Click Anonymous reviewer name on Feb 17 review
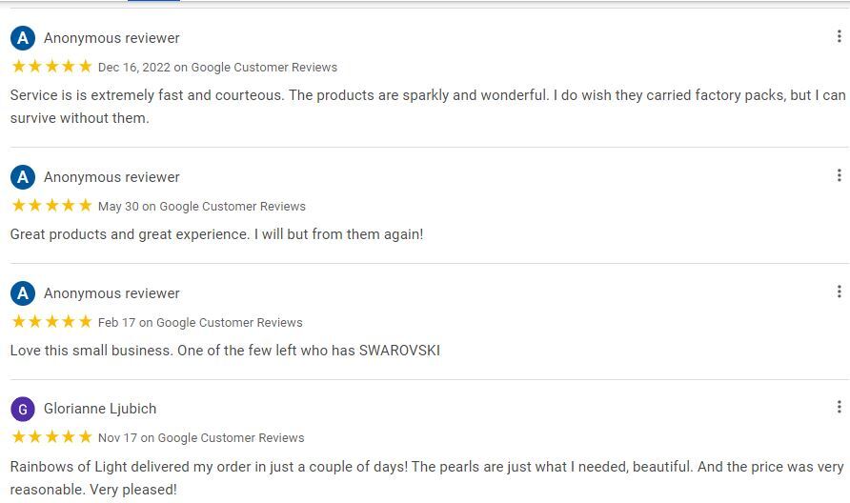The width and height of the screenshot is (850, 503). click(x=111, y=293)
